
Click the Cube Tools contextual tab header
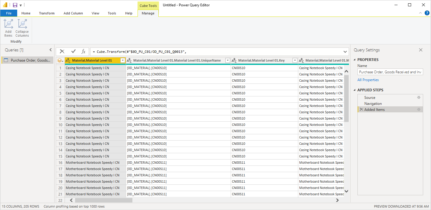[x=148, y=5]
